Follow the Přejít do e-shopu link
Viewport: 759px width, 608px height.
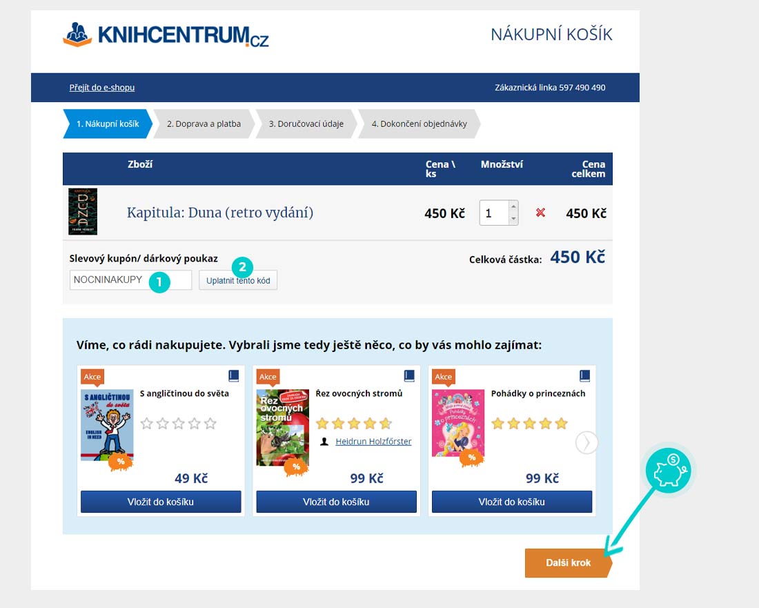click(101, 88)
